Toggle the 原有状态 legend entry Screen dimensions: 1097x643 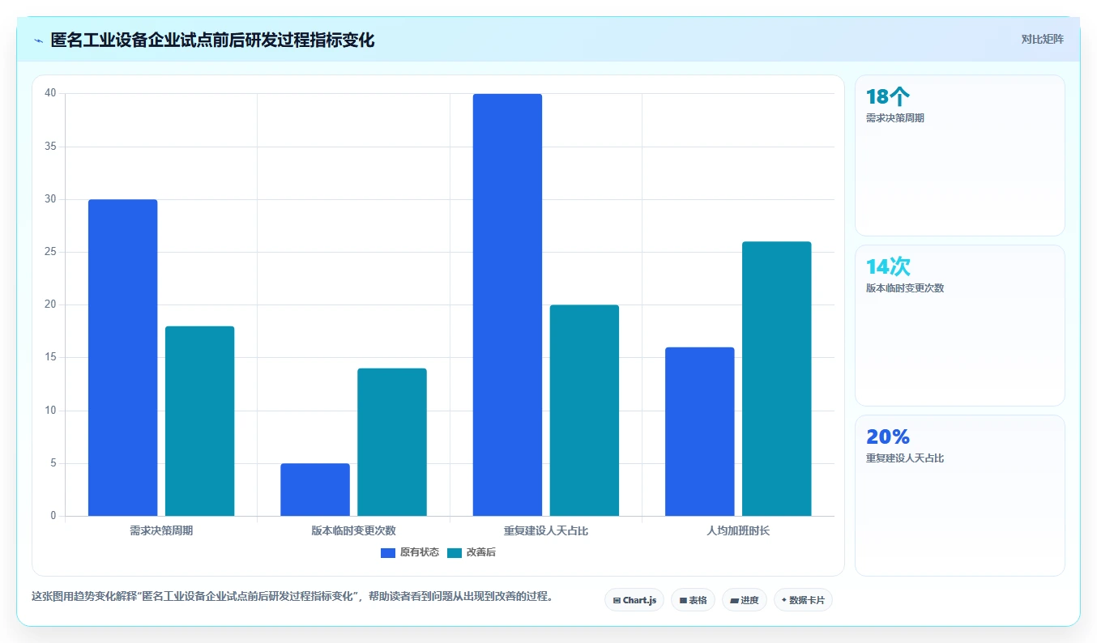coord(410,552)
